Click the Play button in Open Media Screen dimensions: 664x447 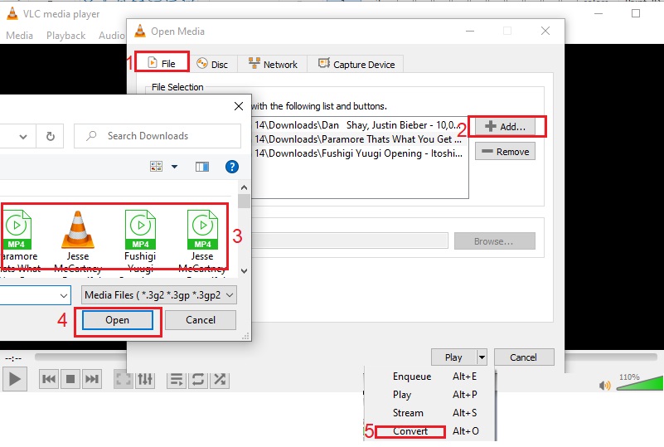453,357
